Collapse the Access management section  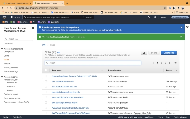[2, 49]
